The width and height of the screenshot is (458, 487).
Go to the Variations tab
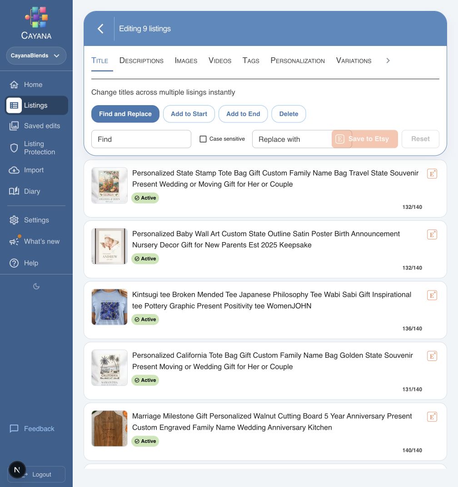point(354,61)
